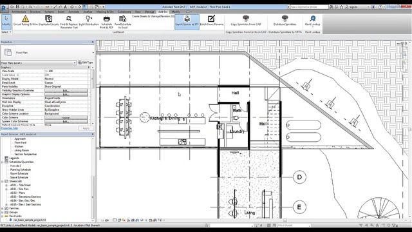412x232 pixels.
Task: Click the View Scale value field
Action: click(66, 71)
